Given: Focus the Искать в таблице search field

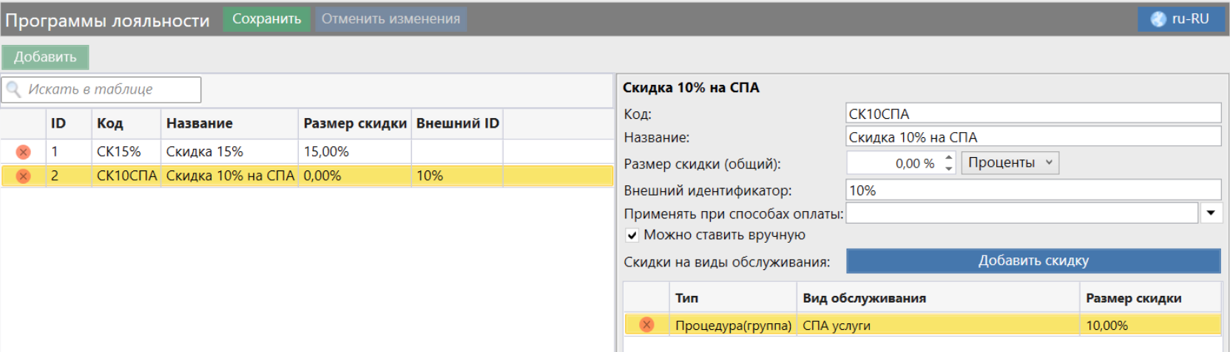Looking at the screenshot, I should 111,89.
